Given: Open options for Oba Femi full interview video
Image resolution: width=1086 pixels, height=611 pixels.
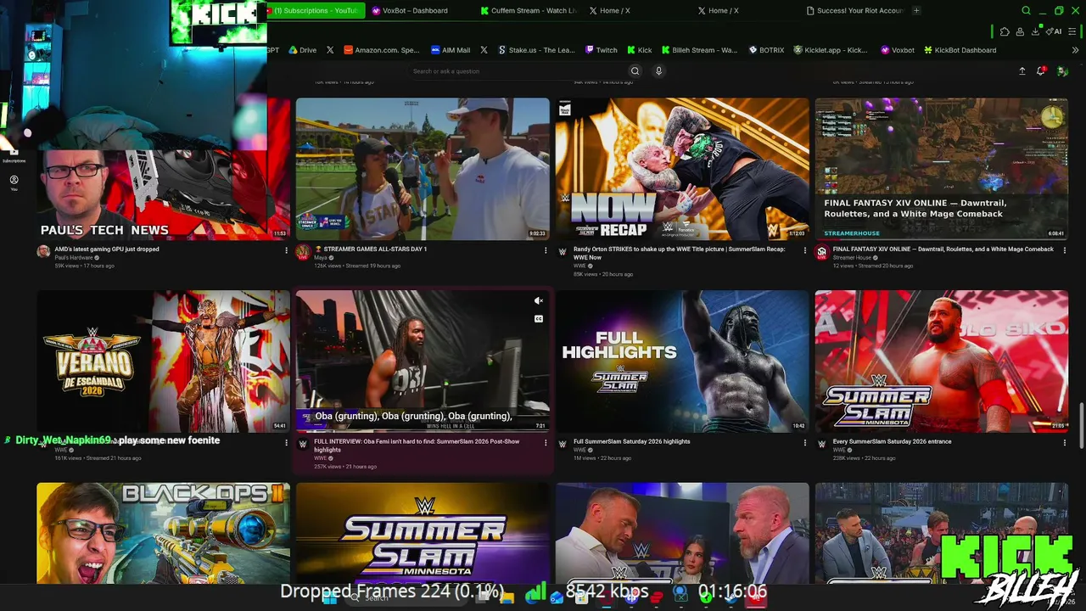Looking at the screenshot, I should [x=546, y=442].
